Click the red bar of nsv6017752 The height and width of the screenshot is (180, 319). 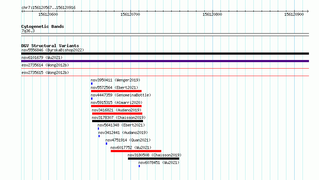pyautogui.click(x=136, y=151)
